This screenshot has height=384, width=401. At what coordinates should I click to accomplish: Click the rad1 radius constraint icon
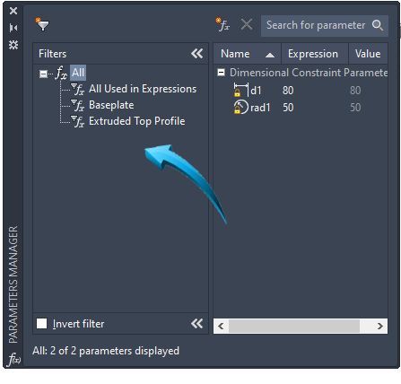(241, 107)
